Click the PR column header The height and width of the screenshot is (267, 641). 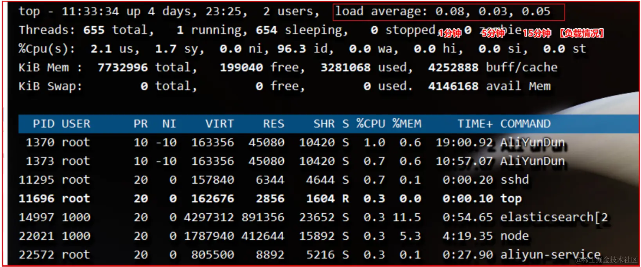(140, 124)
